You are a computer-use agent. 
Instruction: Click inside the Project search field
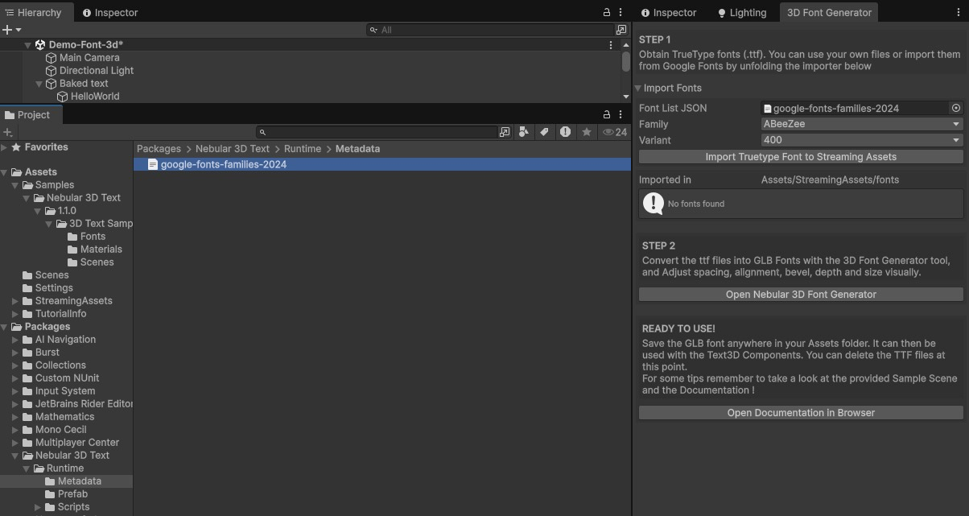[378, 132]
